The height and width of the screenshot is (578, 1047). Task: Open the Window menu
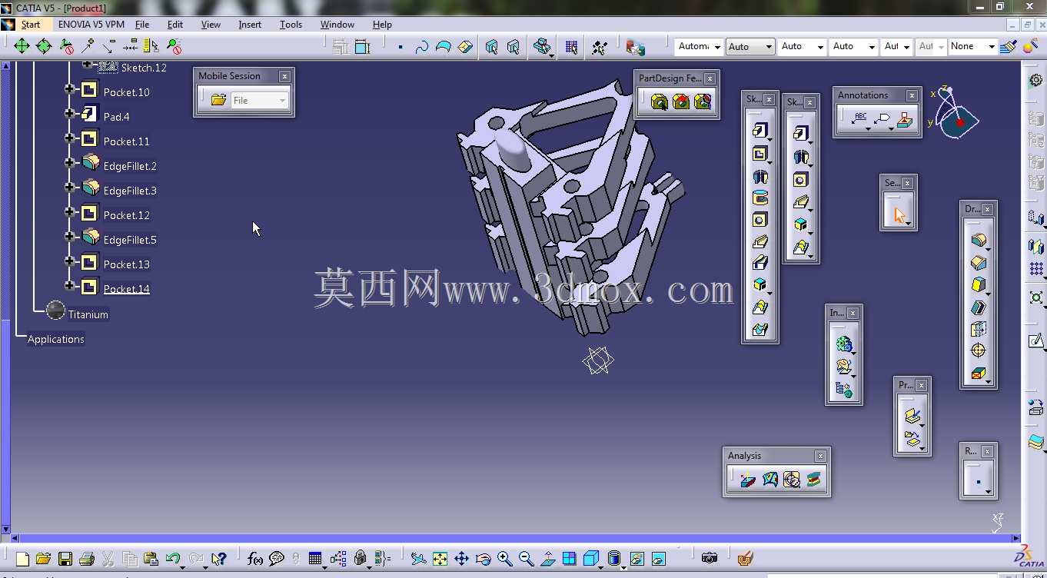coord(337,25)
